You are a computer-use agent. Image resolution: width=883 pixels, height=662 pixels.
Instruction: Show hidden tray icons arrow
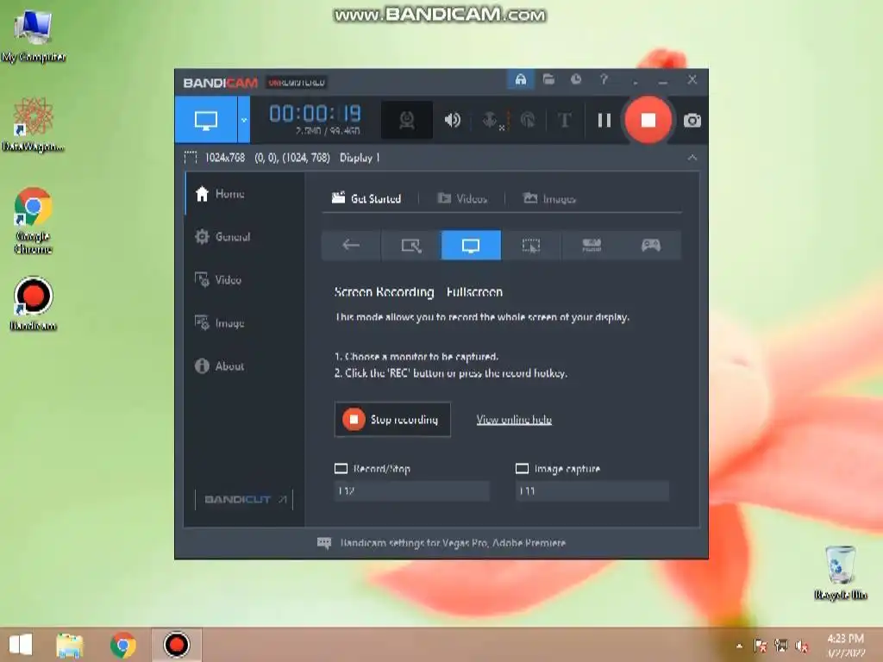coord(739,646)
